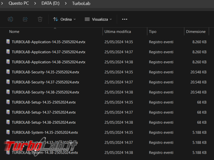Click date 25/05/2024 14:38 of Setup-14.38 row
The height and width of the screenshot is (160, 214).
pyautogui.click(x=119, y=123)
